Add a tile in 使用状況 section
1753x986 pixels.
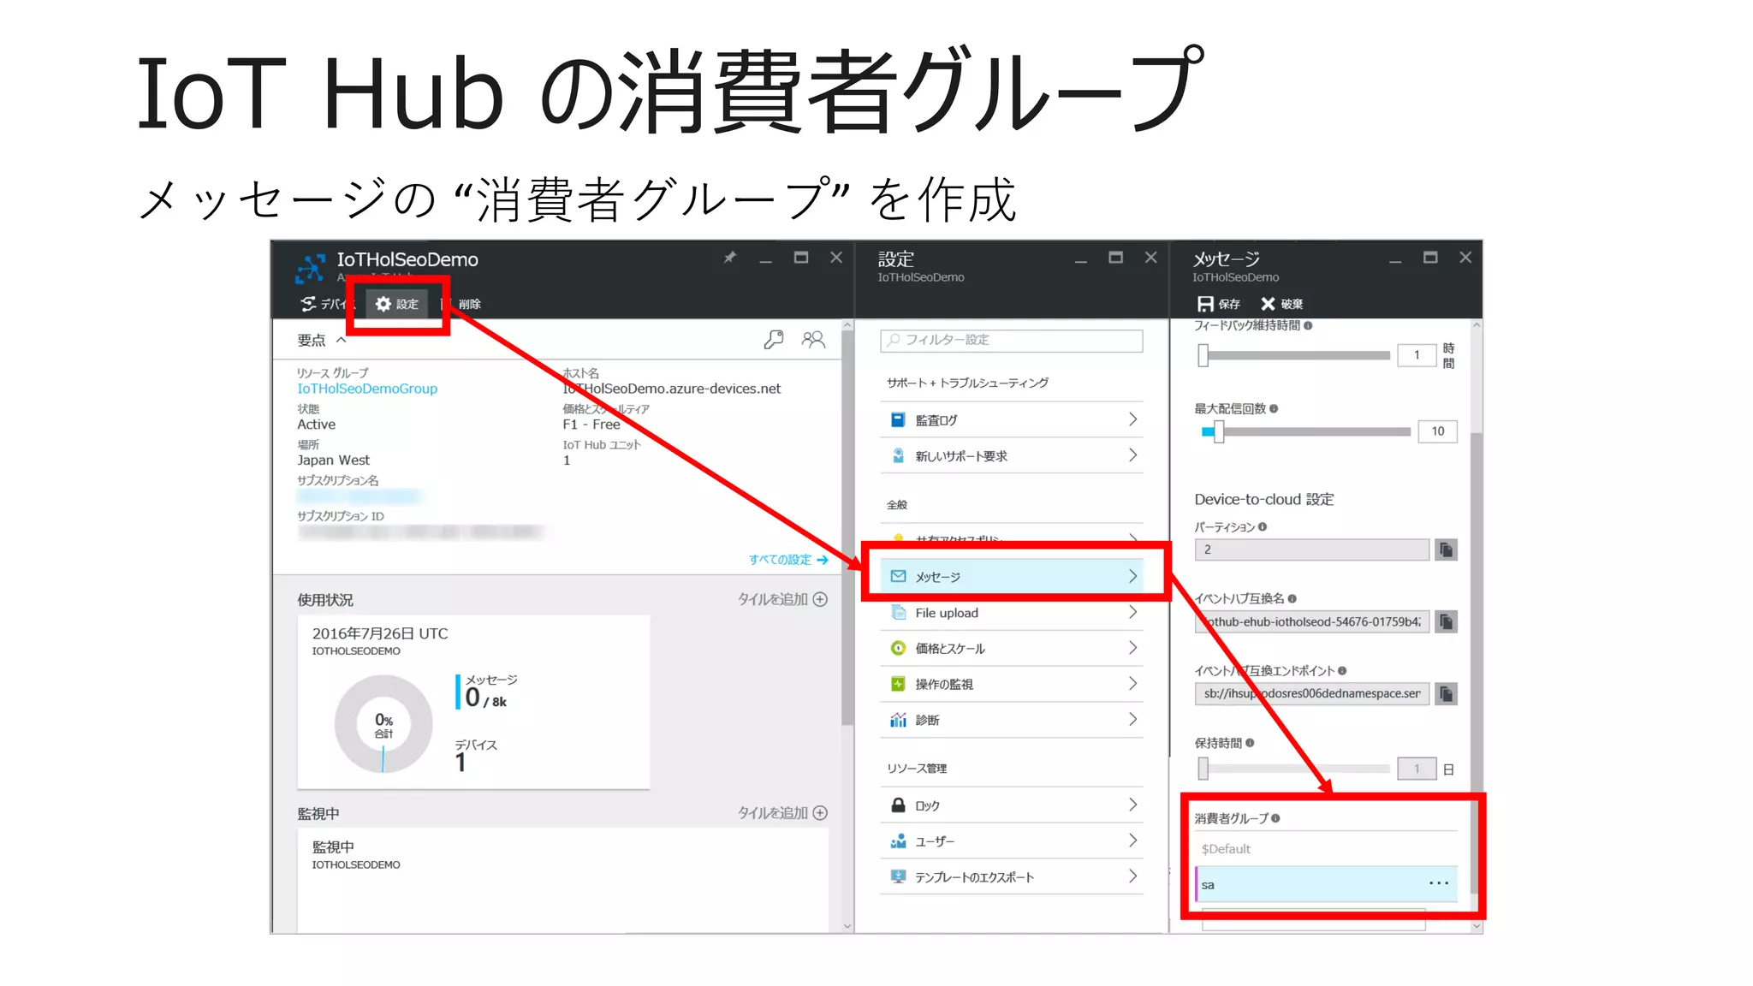tap(782, 599)
